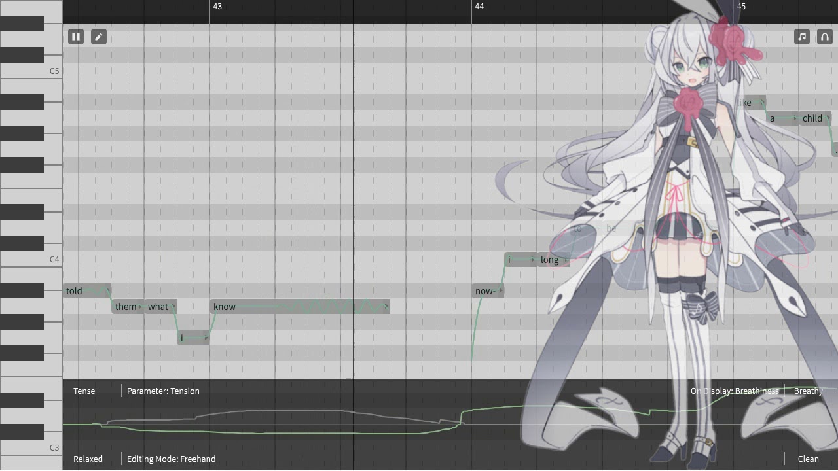The height and width of the screenshot is (471, 838).
Task: Click the music note icon button
Action: 802,37
